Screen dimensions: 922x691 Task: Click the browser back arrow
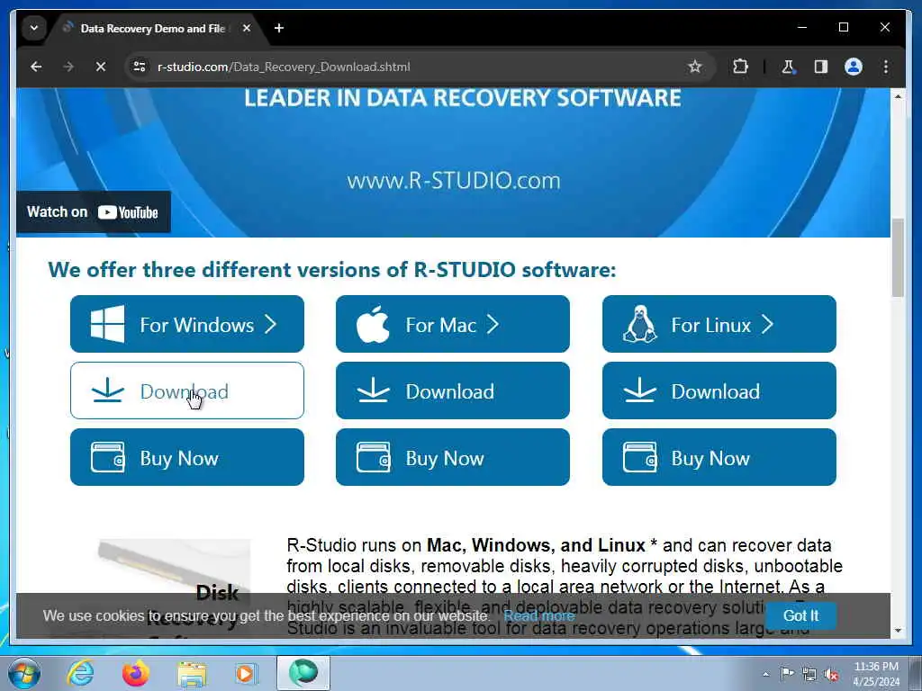[x=36, y=67]
